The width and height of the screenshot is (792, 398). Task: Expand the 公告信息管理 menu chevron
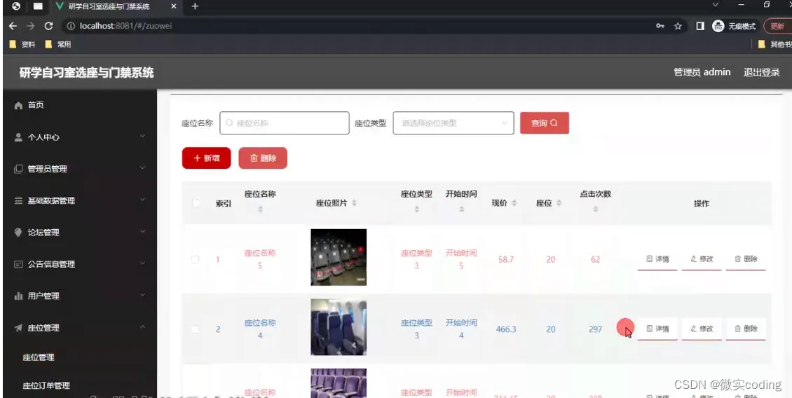click(142, 263)
